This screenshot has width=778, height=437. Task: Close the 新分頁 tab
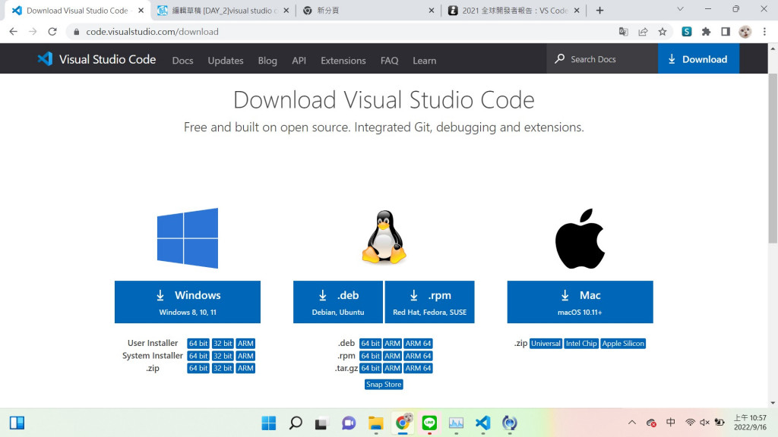coord(432,11)
